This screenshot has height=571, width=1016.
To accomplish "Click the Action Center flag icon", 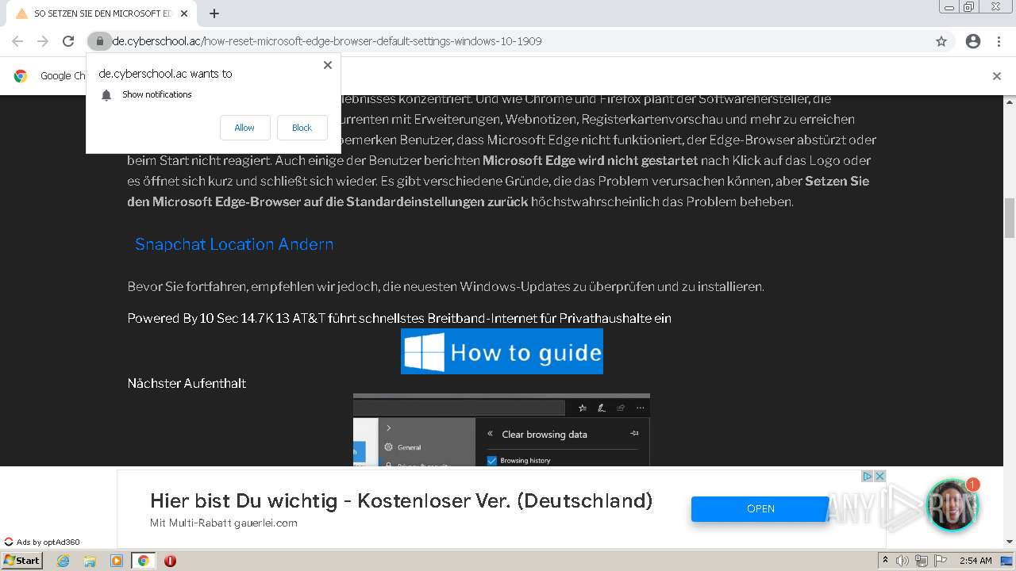I will pyautogui.click(x=941, y=561).
